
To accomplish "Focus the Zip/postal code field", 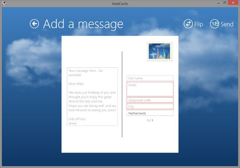I will pos(150,100).
